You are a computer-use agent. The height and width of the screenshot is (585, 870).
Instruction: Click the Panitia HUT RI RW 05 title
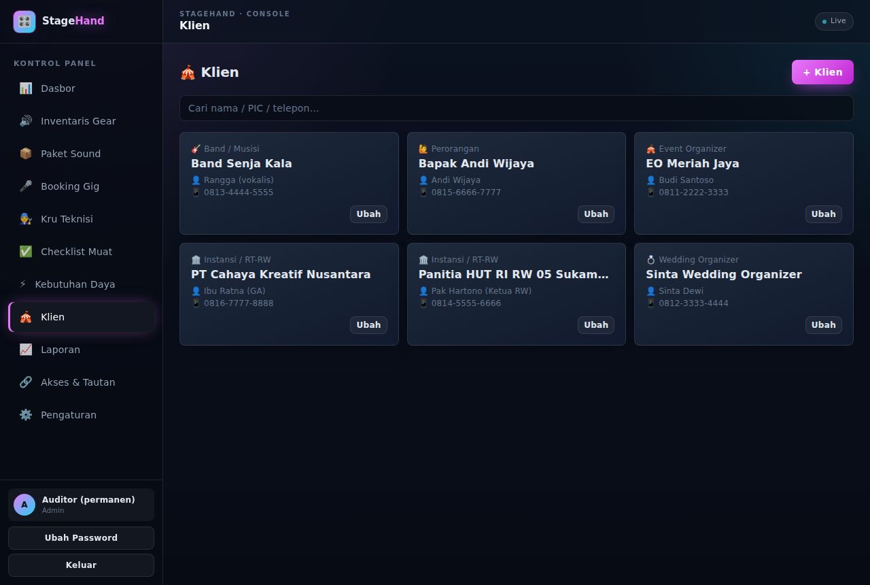[x=514, y=274]
